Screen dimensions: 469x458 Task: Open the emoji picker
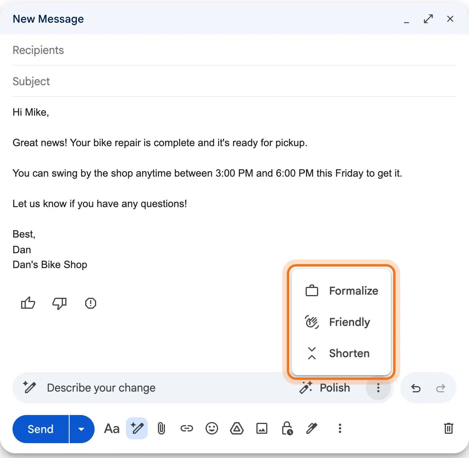212,429
